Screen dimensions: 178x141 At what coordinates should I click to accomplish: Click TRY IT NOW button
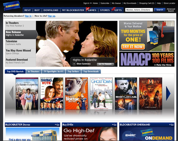pyautogui.click(x=133, y=47)
